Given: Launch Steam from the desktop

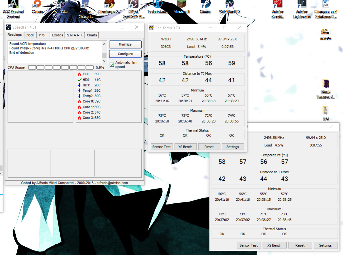Looking at the screenshot, I should tap(205, 7).
